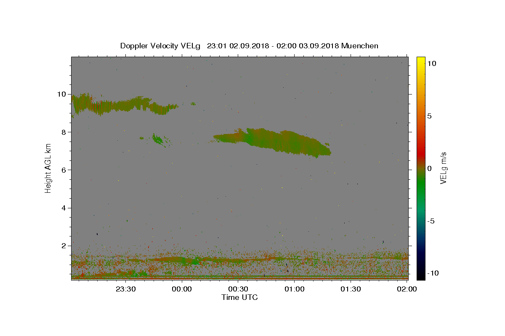
Task: Click the 01:00 time tick label
Action: pyautogui.click(x=295, y=289)
